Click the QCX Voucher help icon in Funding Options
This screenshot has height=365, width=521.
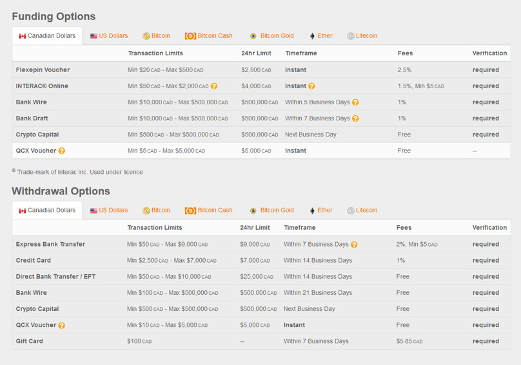click(62, 151)
